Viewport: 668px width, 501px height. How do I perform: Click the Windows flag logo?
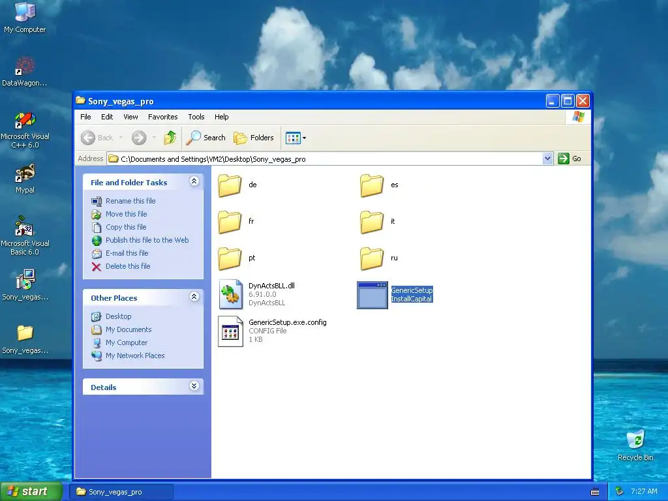point(579,117)
